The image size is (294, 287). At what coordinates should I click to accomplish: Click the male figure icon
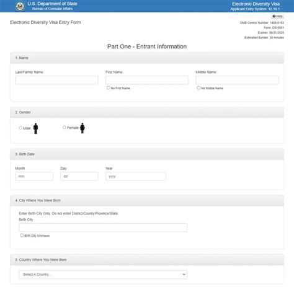coord(35,128)
